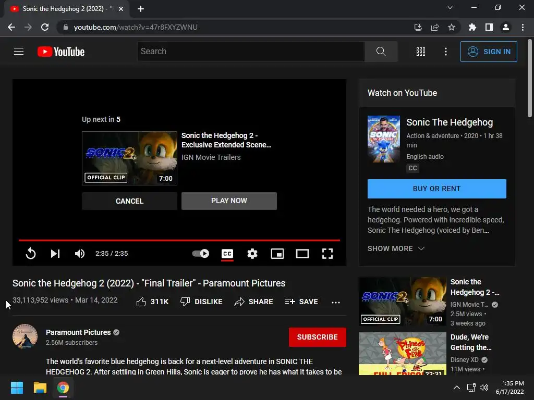Screen dimensions: 534x400
Task: Close the Sonic the Hedgehog 2 tab
Action: [x=121, y=9]
